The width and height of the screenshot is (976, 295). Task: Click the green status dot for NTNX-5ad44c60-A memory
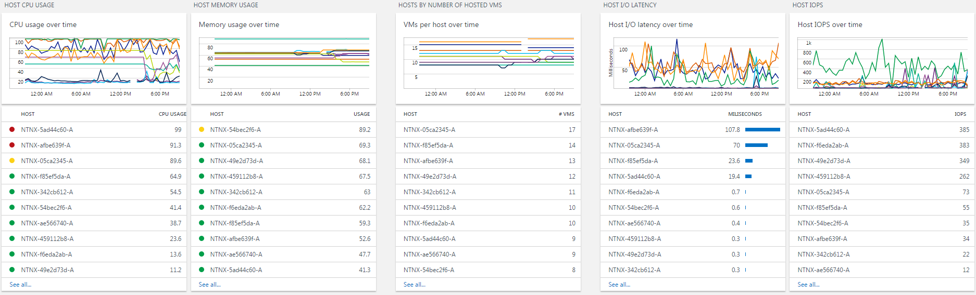[202, 270]
